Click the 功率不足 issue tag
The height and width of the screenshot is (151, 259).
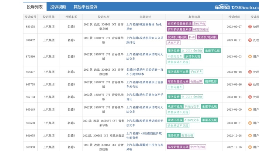pyautogui.click(x=174, y=43)
